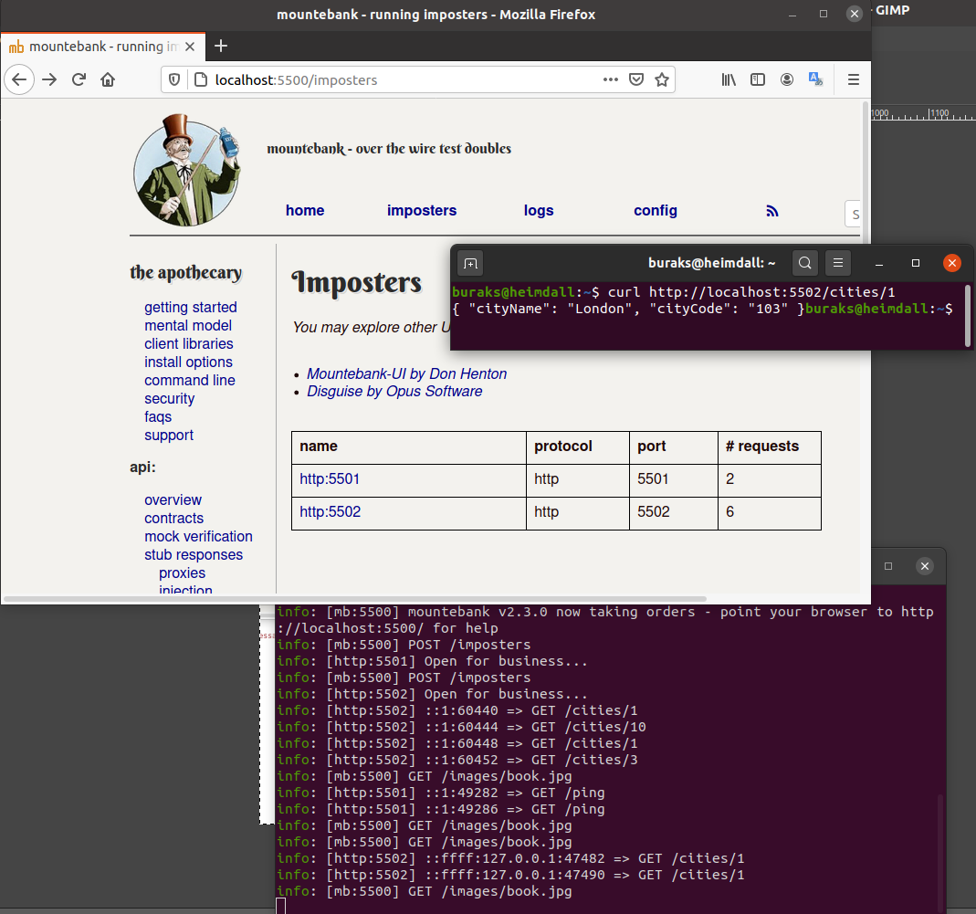Open the Firefox application menu
The height and width of the screenshot is (914, 976).
853,79
